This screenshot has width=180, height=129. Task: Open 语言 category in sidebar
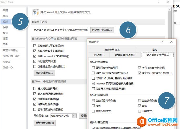pyautogui.click(x=5, y=39)
